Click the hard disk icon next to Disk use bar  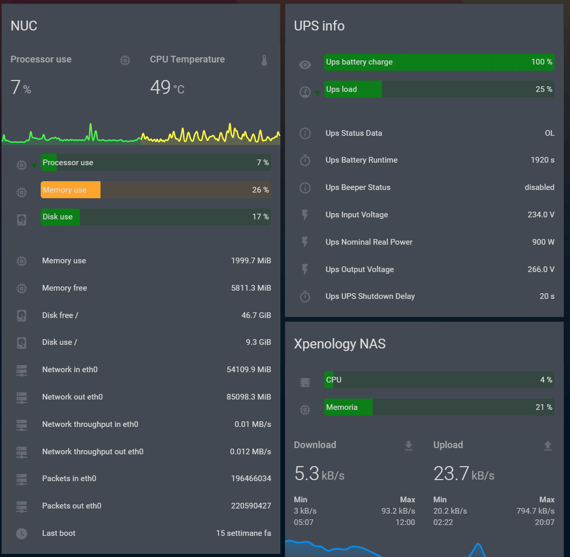(x=21, y=219)
